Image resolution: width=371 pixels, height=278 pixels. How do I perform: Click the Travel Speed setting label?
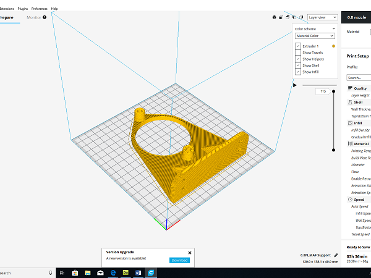[360, 234]
